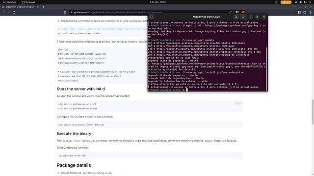This screenshot has width=314, height=176.
Task: Click the [Service] line in code block
Action: pyautogui.click(x=63, y=49)
